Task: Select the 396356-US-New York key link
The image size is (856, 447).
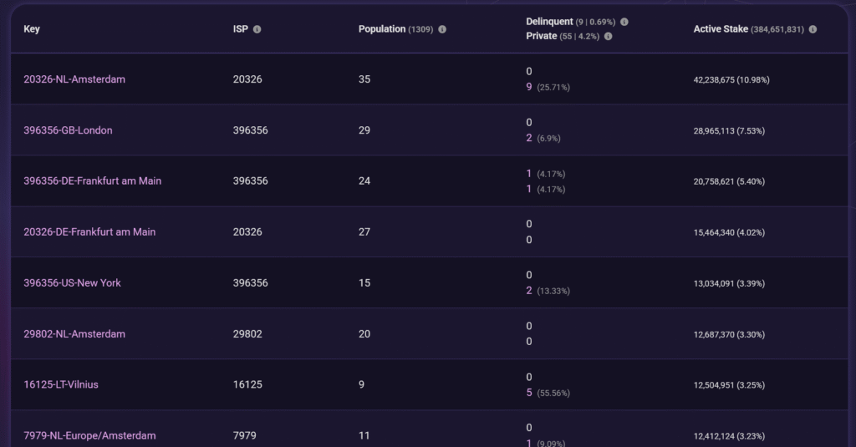Action: [72, 283]
